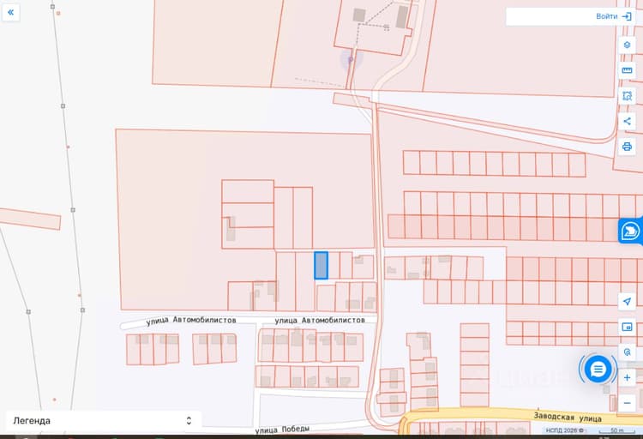Click the login door icon
This screenshot has width=643, height=439.
coord(627,16)
